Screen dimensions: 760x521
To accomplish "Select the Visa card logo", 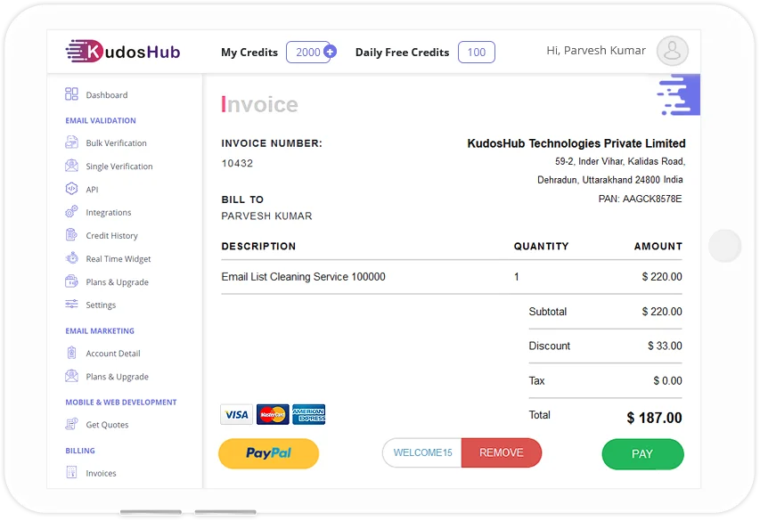I will (x=236, y=414).
